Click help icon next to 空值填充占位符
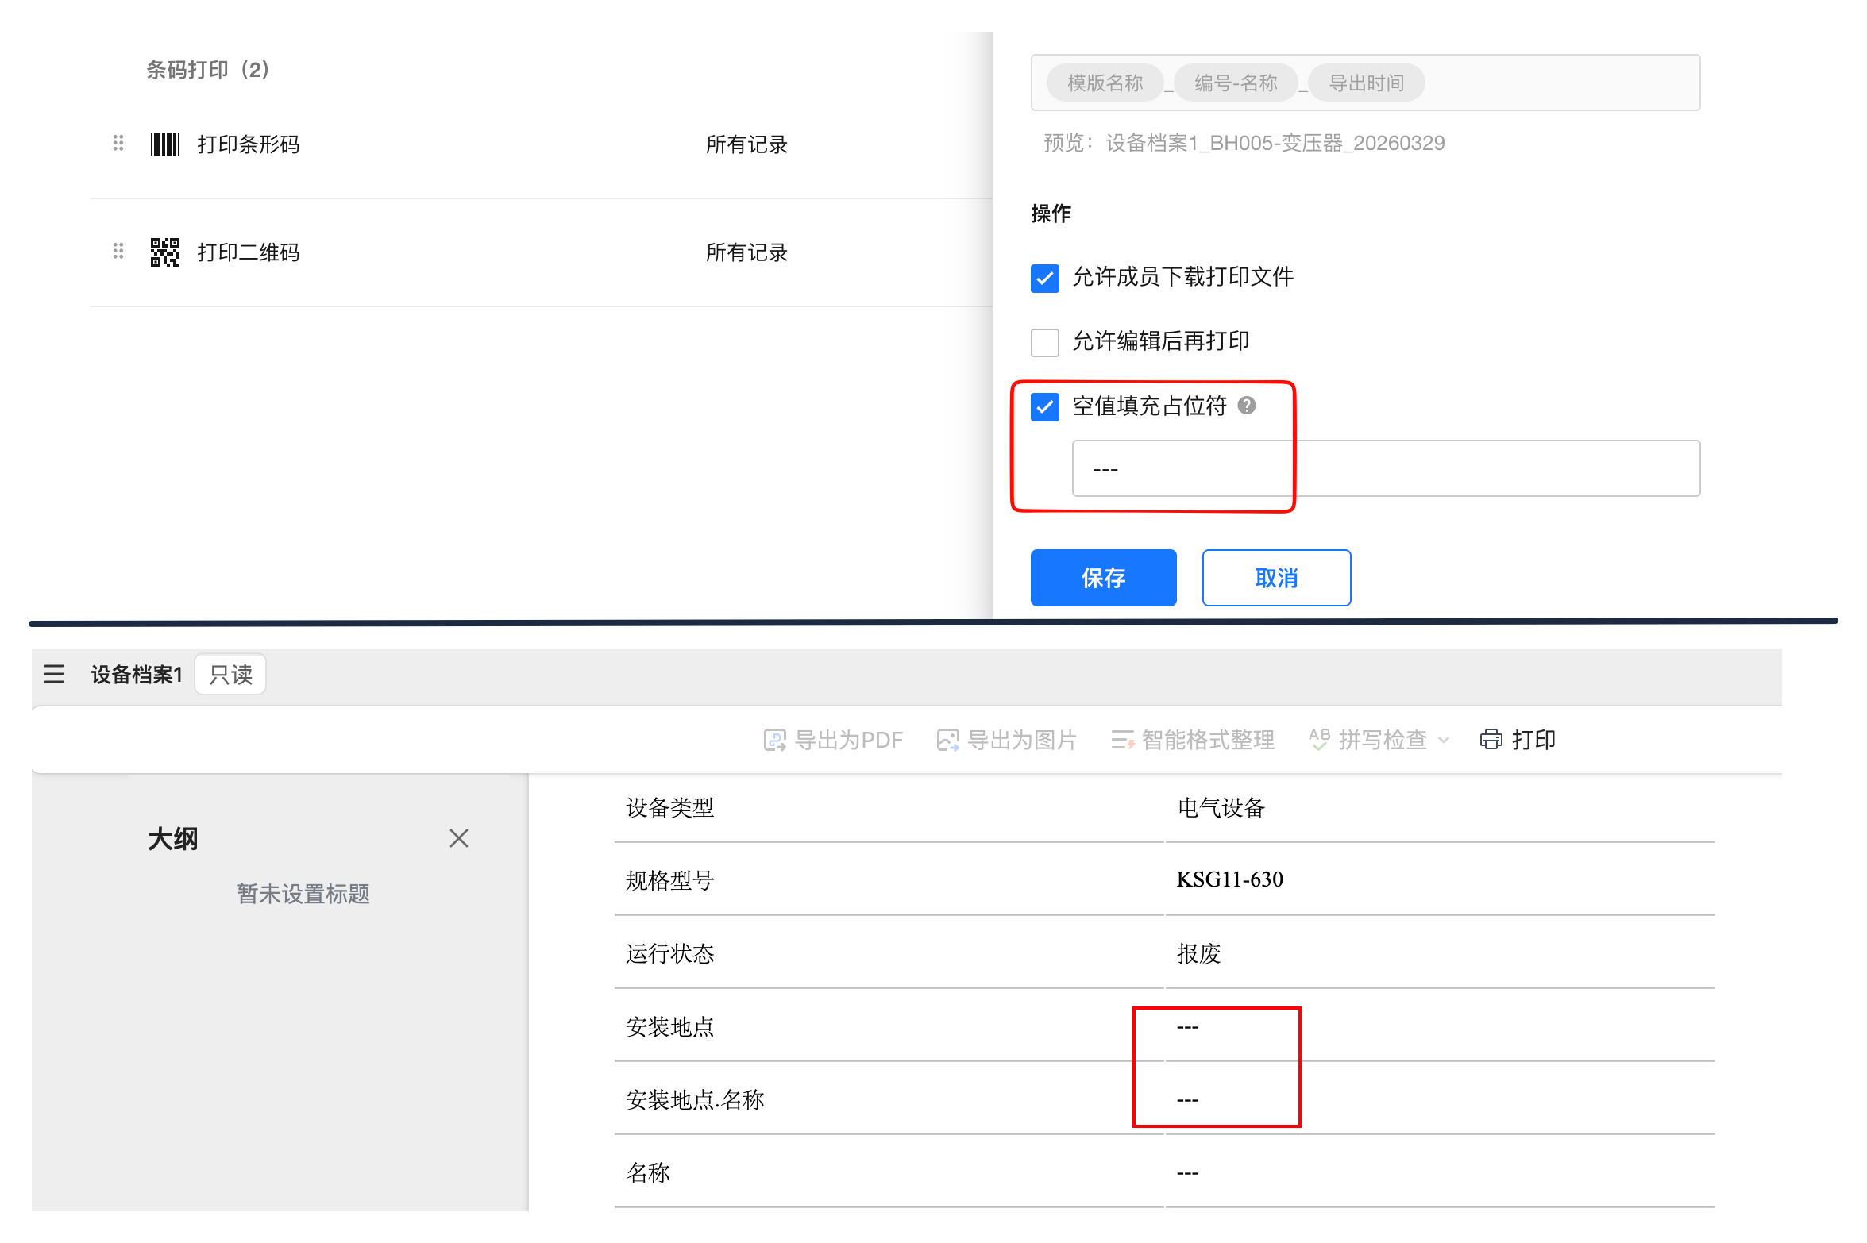 (1247, 406)
